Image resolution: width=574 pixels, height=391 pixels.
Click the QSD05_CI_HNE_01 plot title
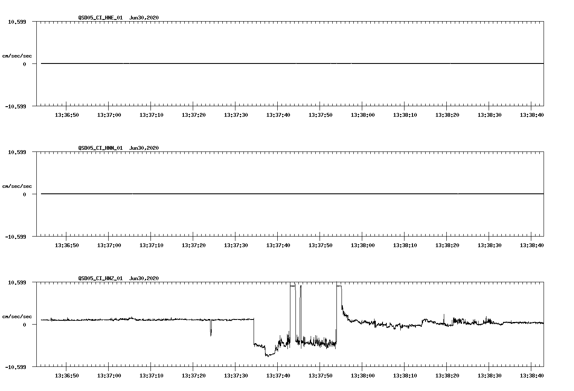[118, 18]
